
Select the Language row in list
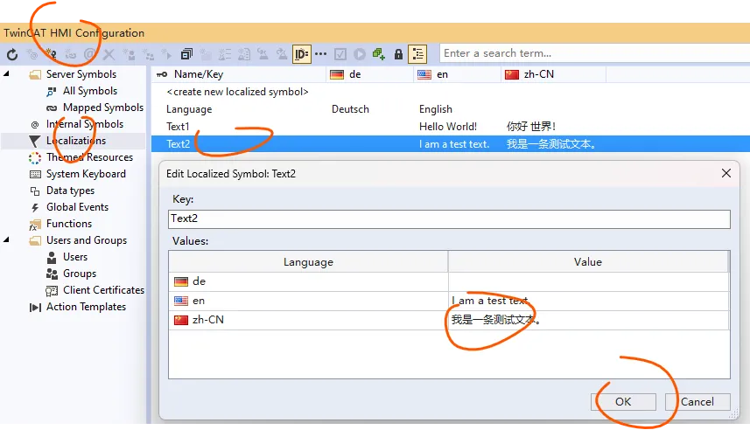click(451, 109)
